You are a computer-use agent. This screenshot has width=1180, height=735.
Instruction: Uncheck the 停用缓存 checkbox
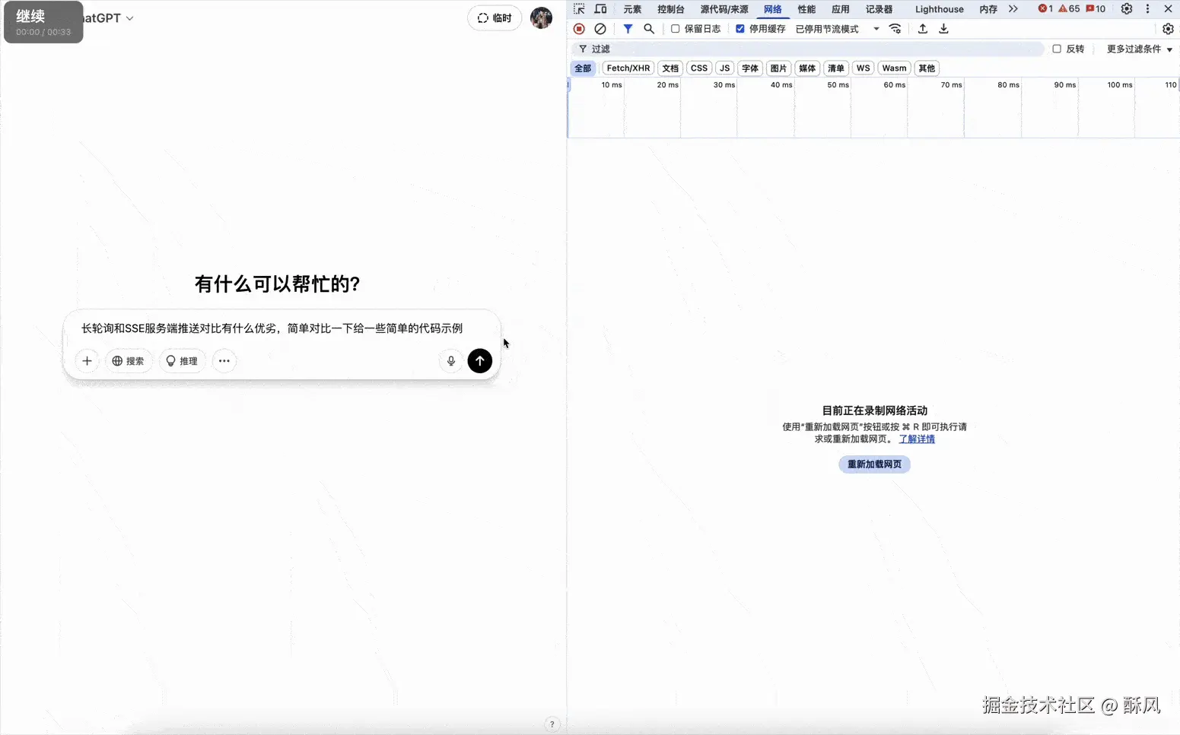point(739,29)
